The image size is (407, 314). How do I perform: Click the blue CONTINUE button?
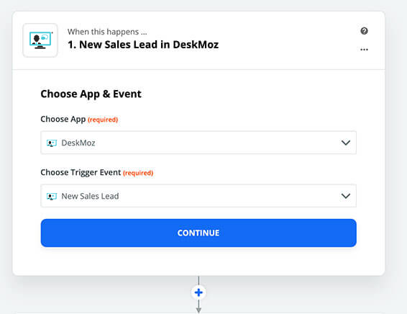click(x=198, y=233)
